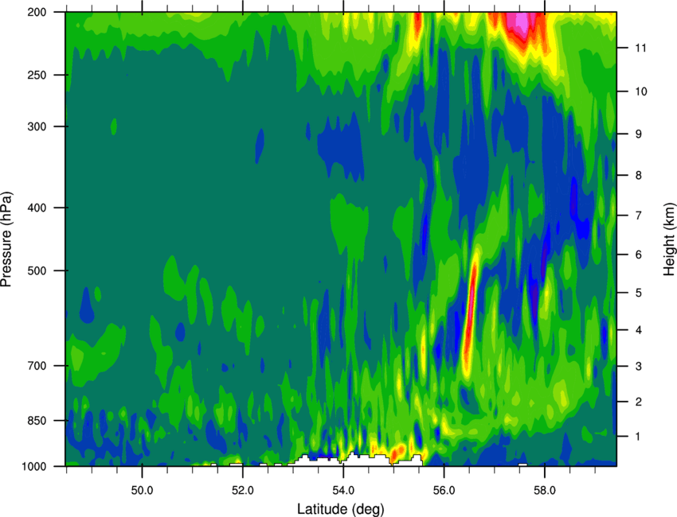Viewport: 677px width, 517px height.
Task: Select the 250 pressure tick label
Action: pyautogui.click(x=37, y=75)
